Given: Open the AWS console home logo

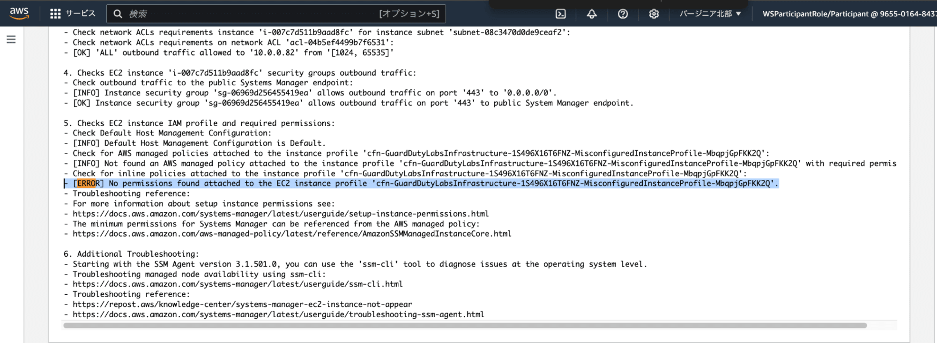Looking at the screenshot, I should pyautogui.click(x=19, y=14).
